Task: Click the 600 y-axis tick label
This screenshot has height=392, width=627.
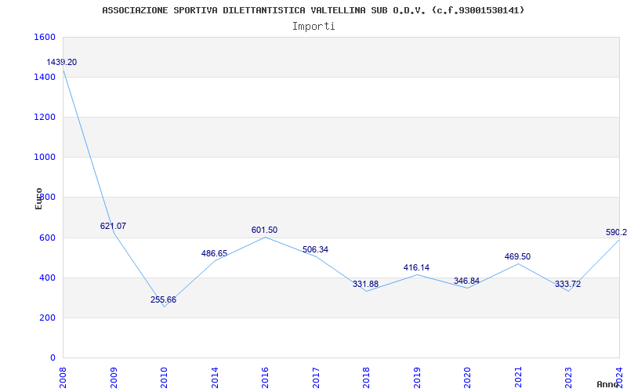Action: pyautogui.click(x=48, y=238)
